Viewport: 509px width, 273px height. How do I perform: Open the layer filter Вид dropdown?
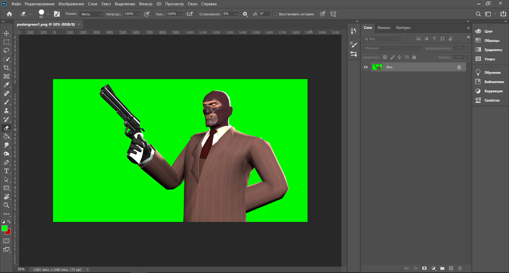[x=382, y=39]
